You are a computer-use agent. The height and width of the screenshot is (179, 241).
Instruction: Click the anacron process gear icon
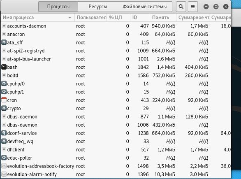click(x=4, y=34)
